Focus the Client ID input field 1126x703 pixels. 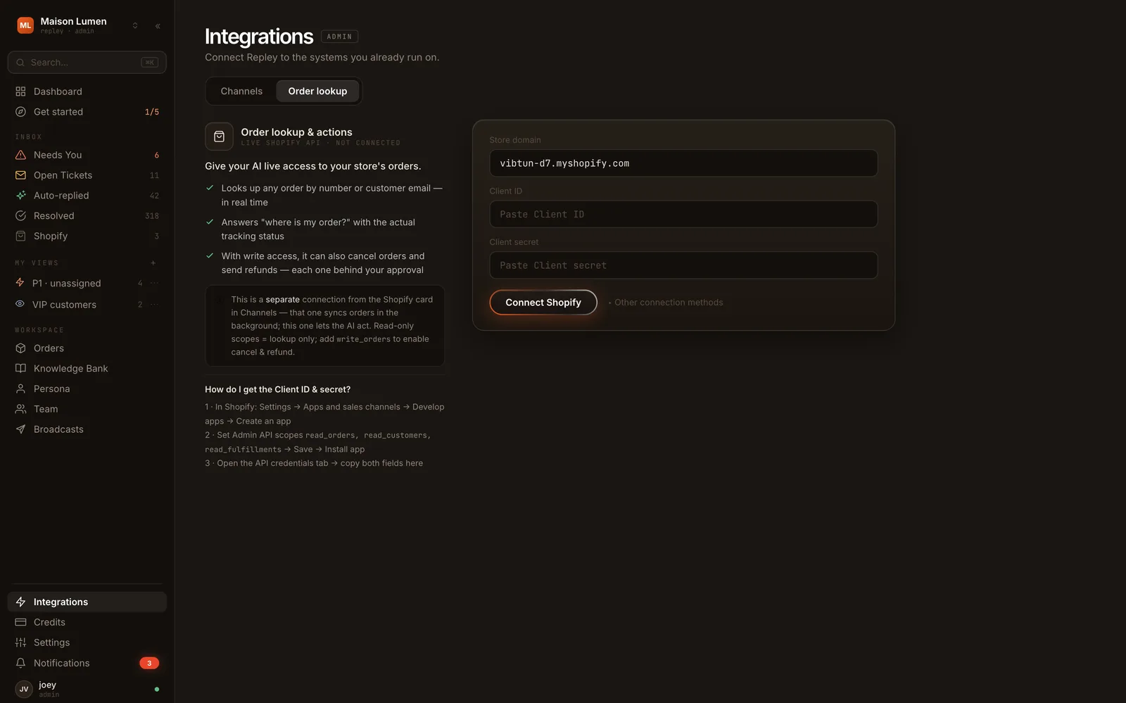(x=683, y=215)
